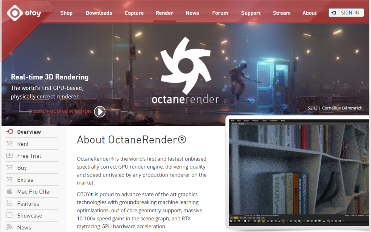The image size is (371, 232).
Task: Open the Windows menu in Octane
Action: 274,121
